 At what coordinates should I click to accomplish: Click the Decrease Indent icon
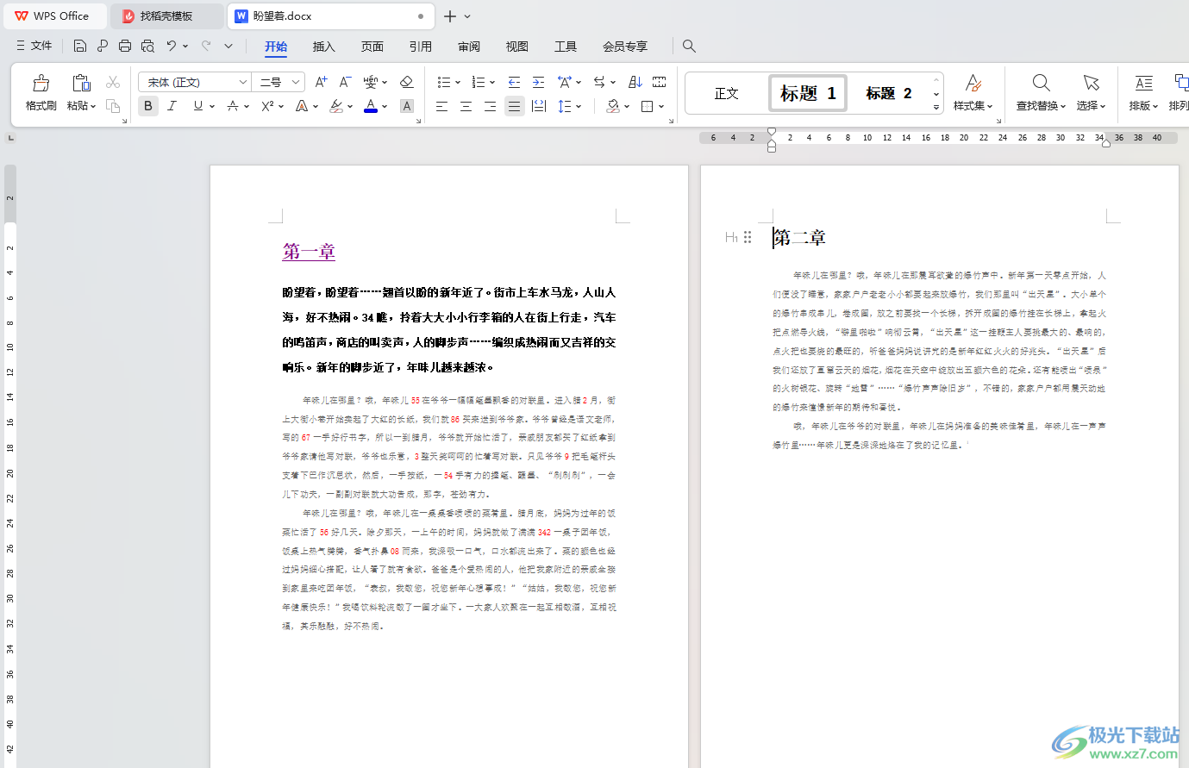[x=514, y=82]
